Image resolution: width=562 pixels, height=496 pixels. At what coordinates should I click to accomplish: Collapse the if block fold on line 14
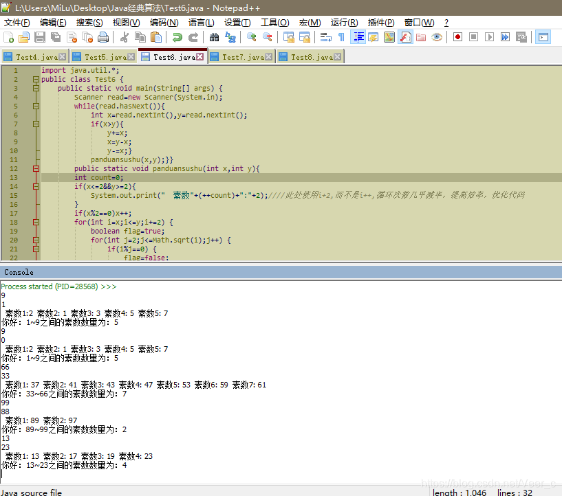point(36,186)
